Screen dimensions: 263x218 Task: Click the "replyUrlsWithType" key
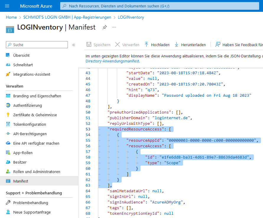130,124
